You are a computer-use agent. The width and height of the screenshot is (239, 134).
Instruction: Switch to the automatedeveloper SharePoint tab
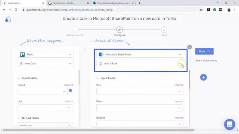click(113, 3)
